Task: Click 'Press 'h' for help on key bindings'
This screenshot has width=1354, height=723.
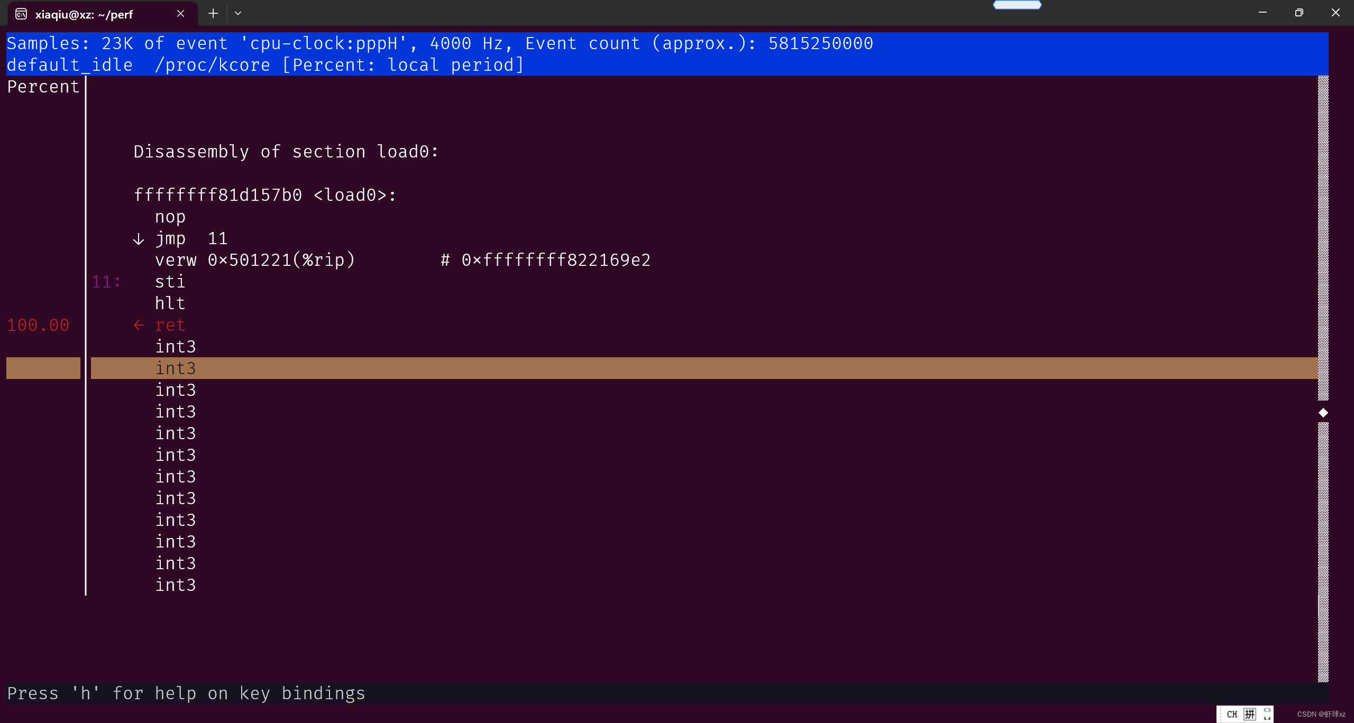Action: 186,693
